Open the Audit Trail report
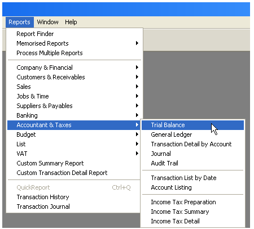Viewport: 254px width, 229px height. [192, 163]
